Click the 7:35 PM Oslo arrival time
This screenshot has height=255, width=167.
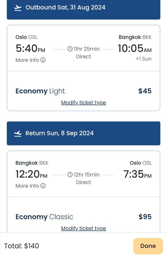tap(138, 174)
